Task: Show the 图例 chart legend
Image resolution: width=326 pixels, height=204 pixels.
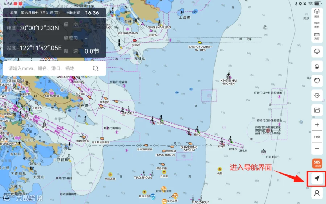Action: [x=317, y=25]
